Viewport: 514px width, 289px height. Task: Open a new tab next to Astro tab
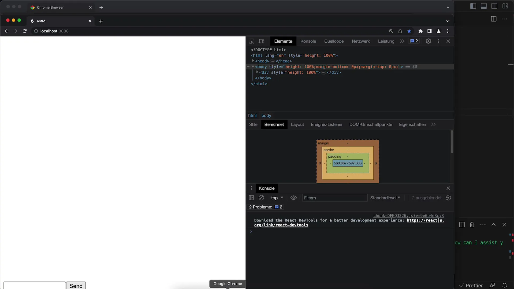pyautogui.click(x=101, y=21)
